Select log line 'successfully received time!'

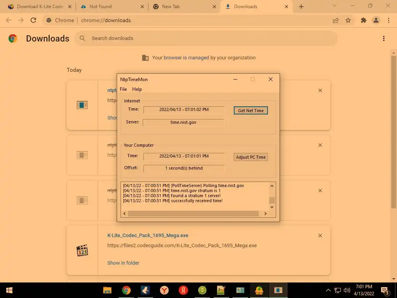tap(173, 201)
